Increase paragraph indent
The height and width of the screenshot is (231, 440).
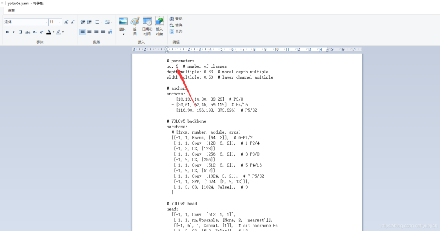click(x=89, y=22)
